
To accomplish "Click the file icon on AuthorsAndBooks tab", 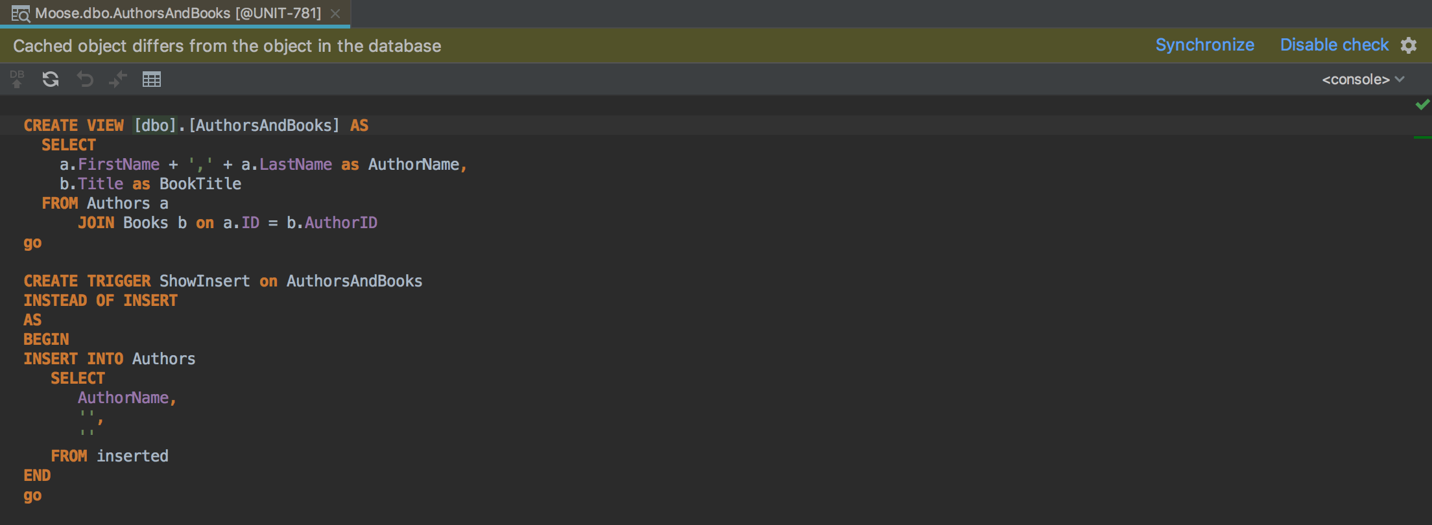I will (x=21, y=14).
